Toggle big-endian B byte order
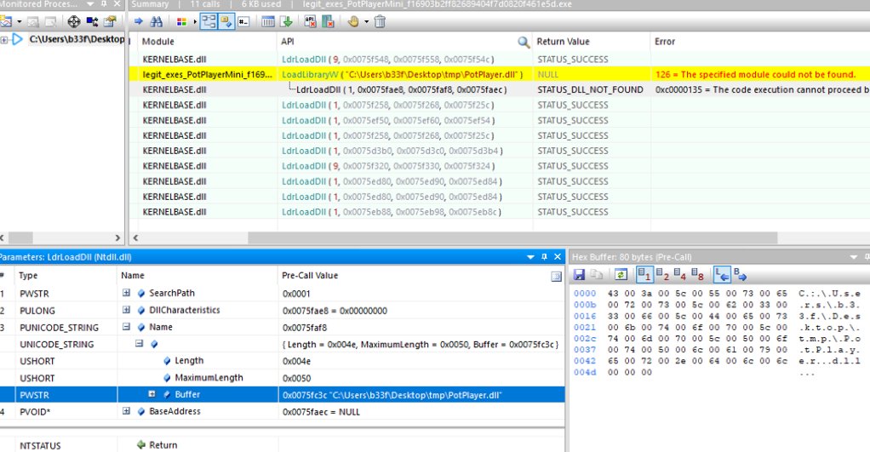The height and width of the screenshot is (452, 870). (x=740, y=275)
